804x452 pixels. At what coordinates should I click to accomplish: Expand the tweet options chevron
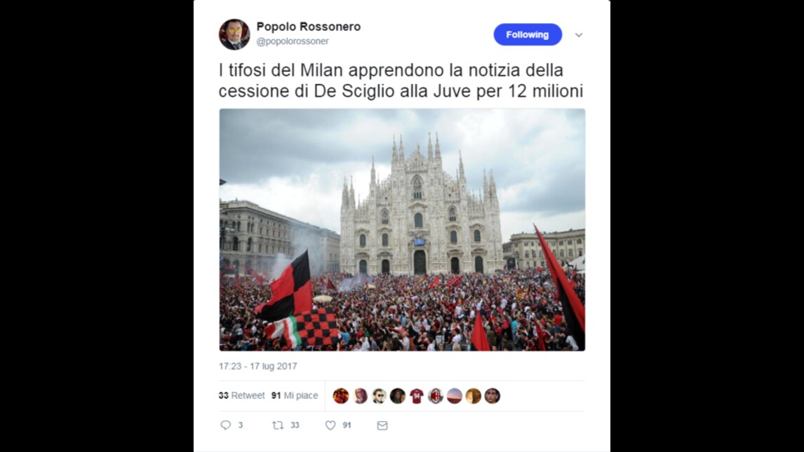click(579, 35)
